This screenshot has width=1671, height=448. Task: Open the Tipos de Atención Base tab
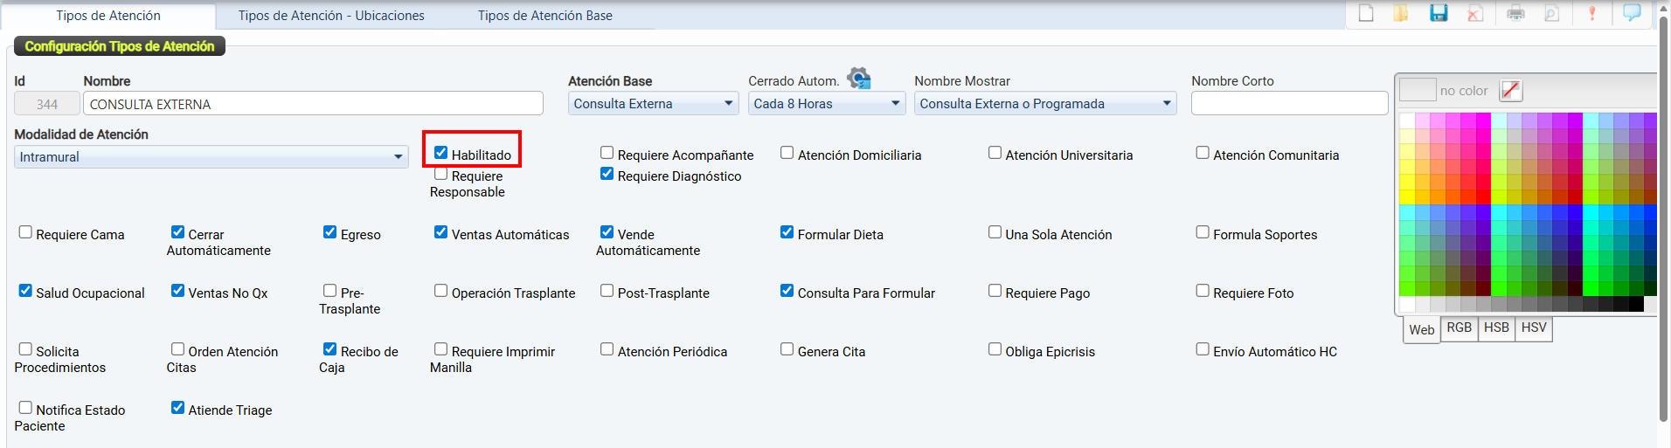[x=544, y=16]
